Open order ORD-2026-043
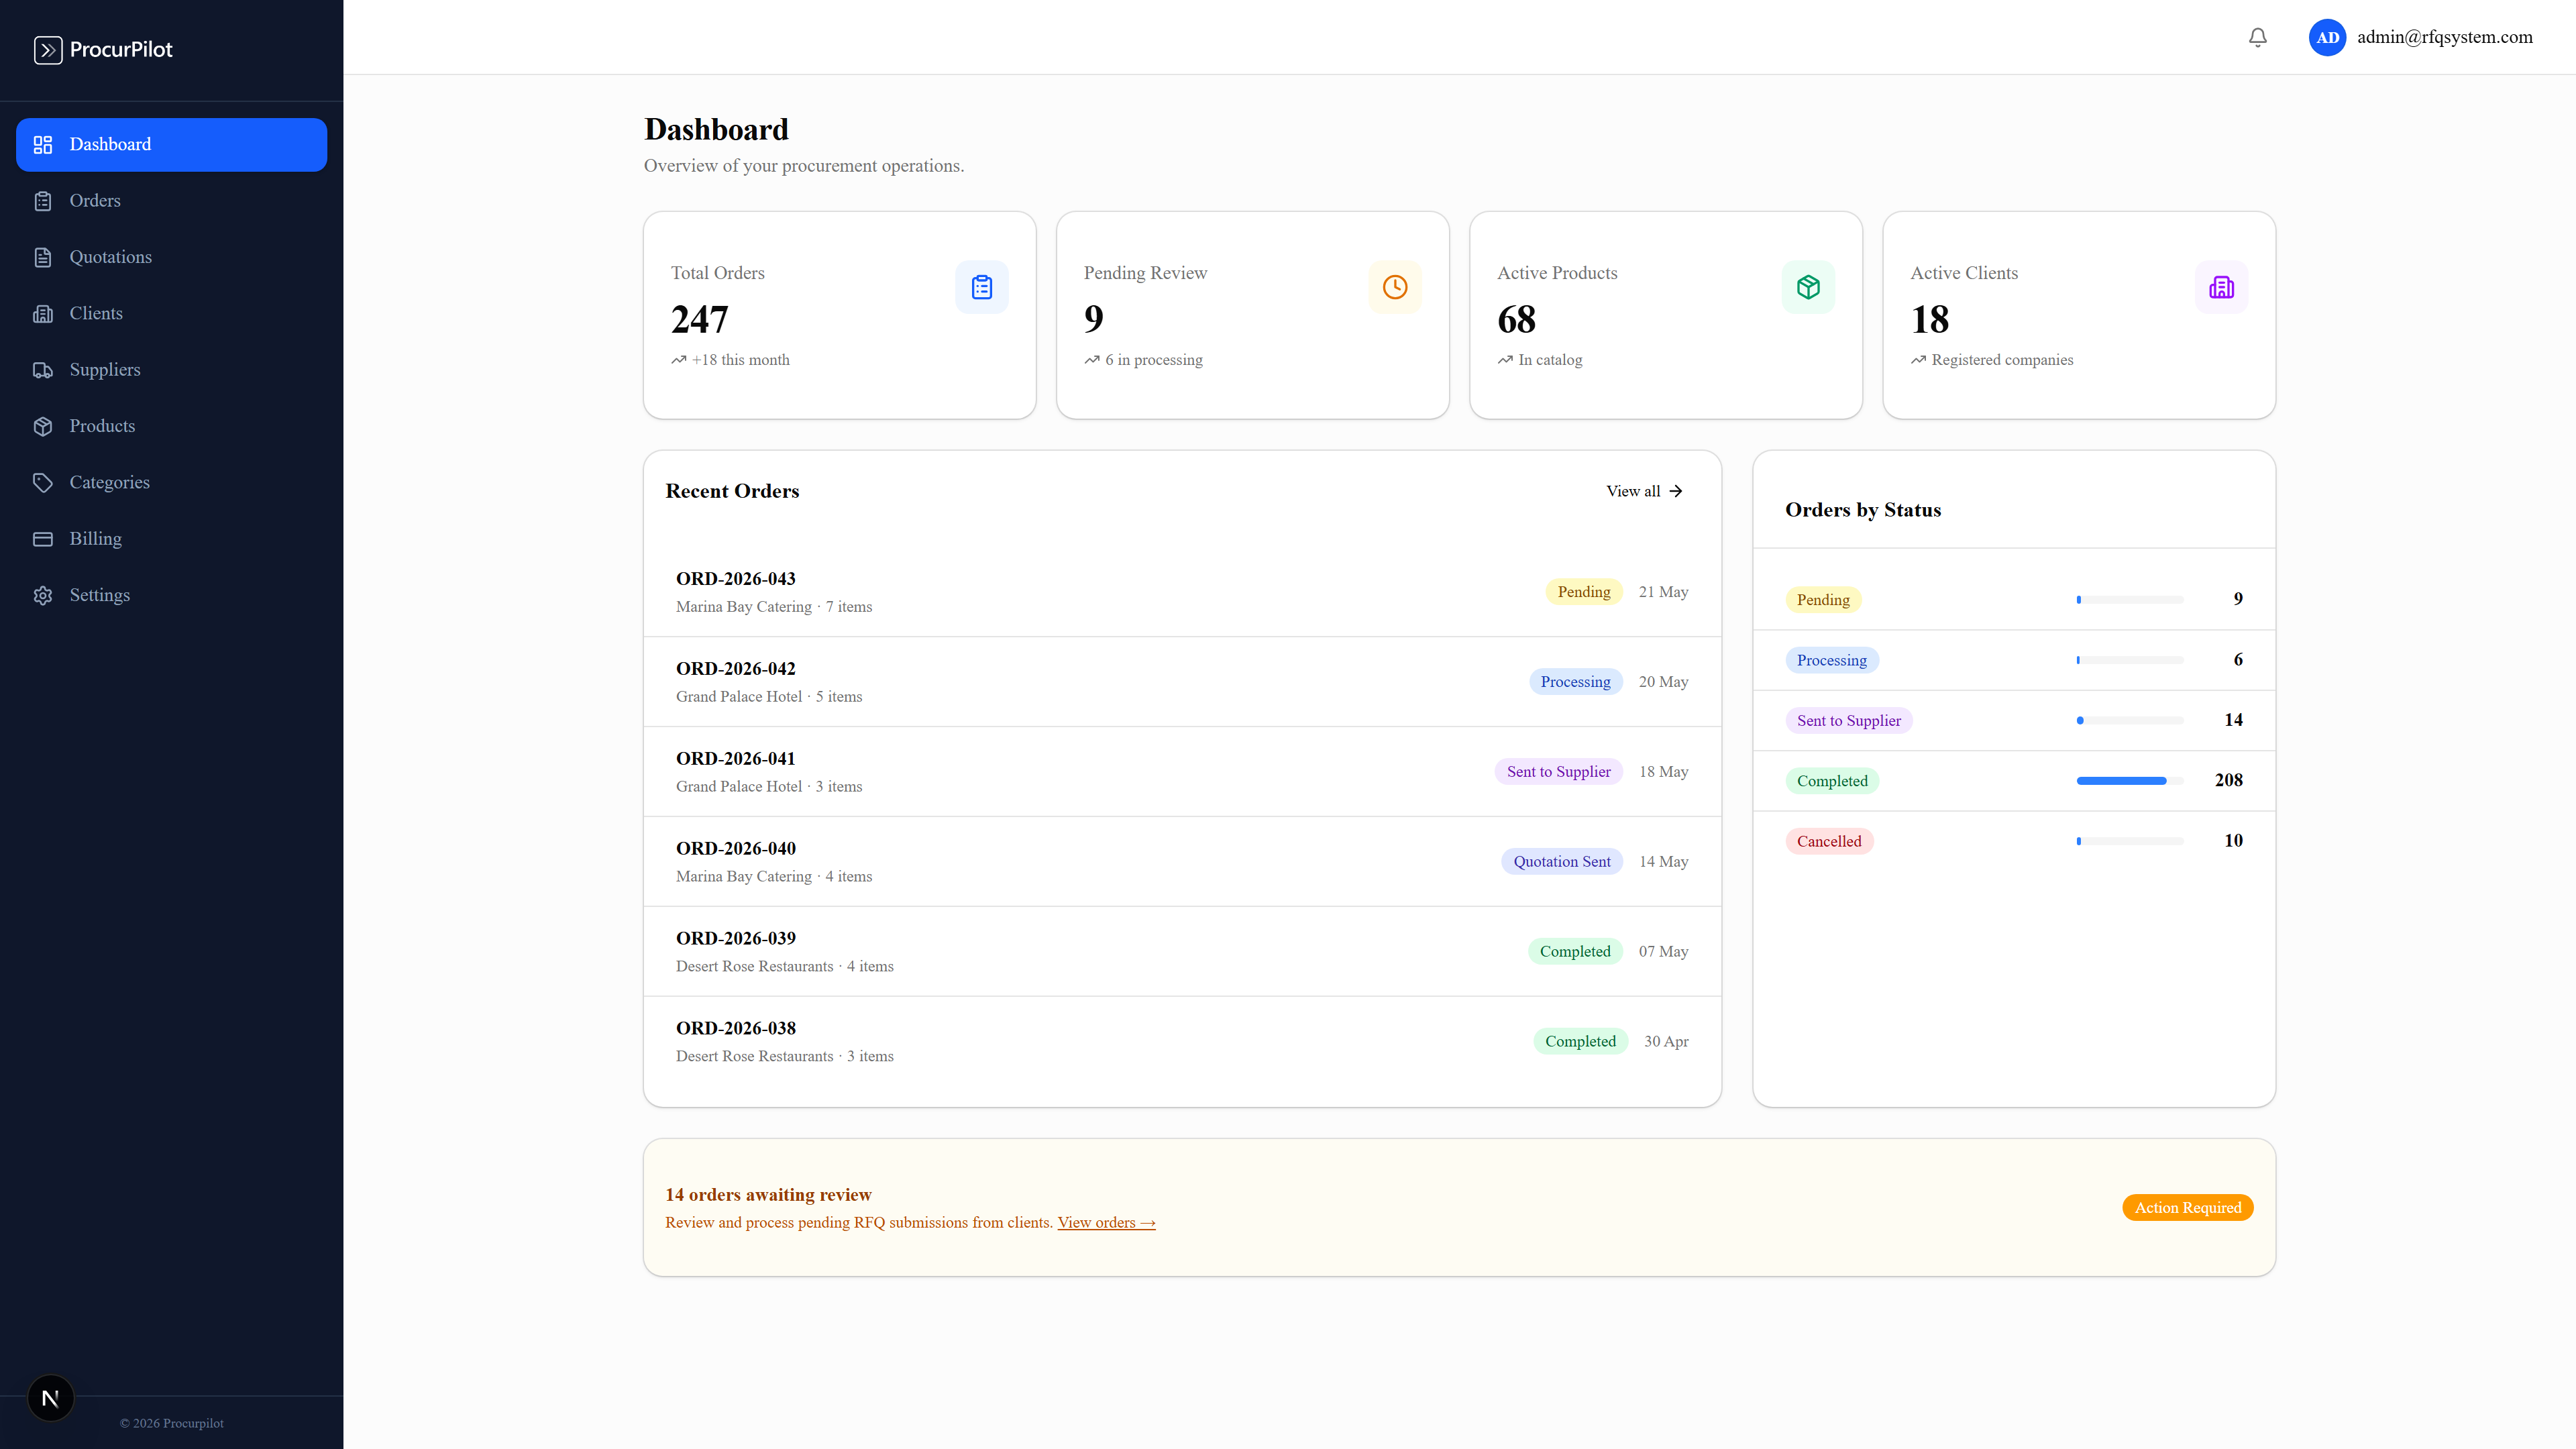This screenshot has width=2576, height=1449. 1182,592
